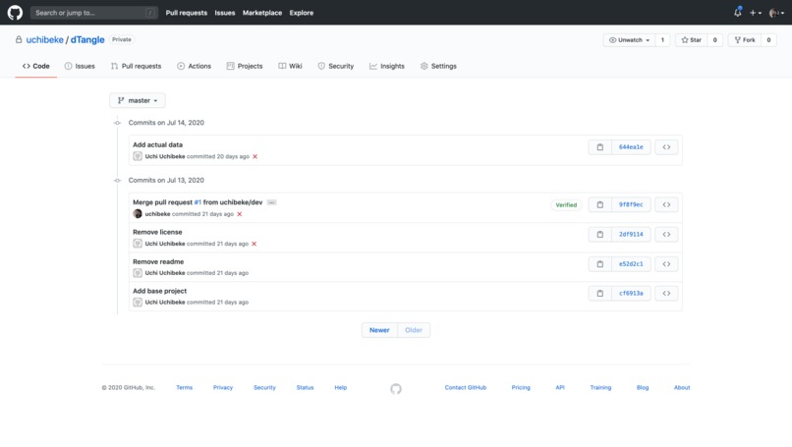Open uchibeke avatar on merge commit

coord(138,213)
